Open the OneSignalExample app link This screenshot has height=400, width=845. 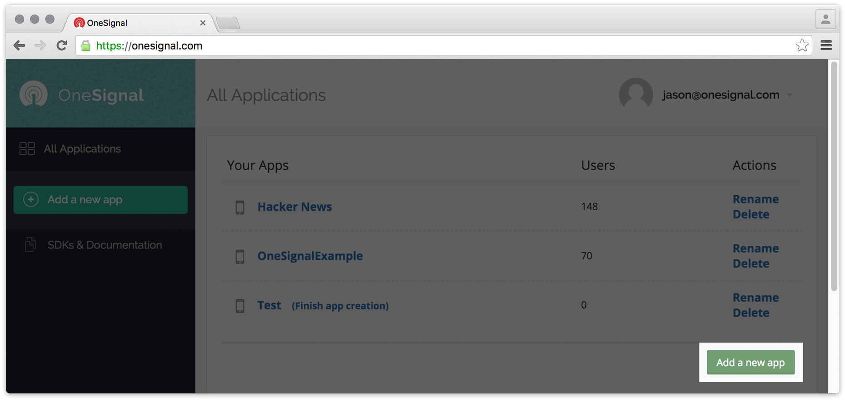click(310, 256)
